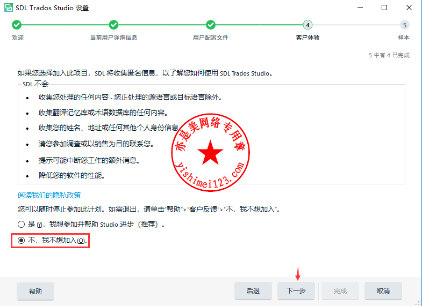Minimize the setup window

[x=360, y=8]
